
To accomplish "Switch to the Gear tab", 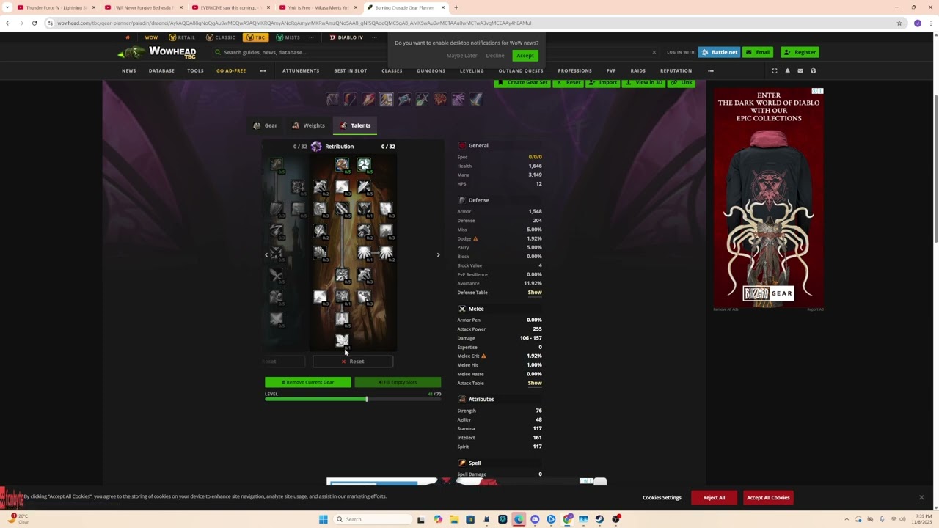I will (x=265, y=125).
